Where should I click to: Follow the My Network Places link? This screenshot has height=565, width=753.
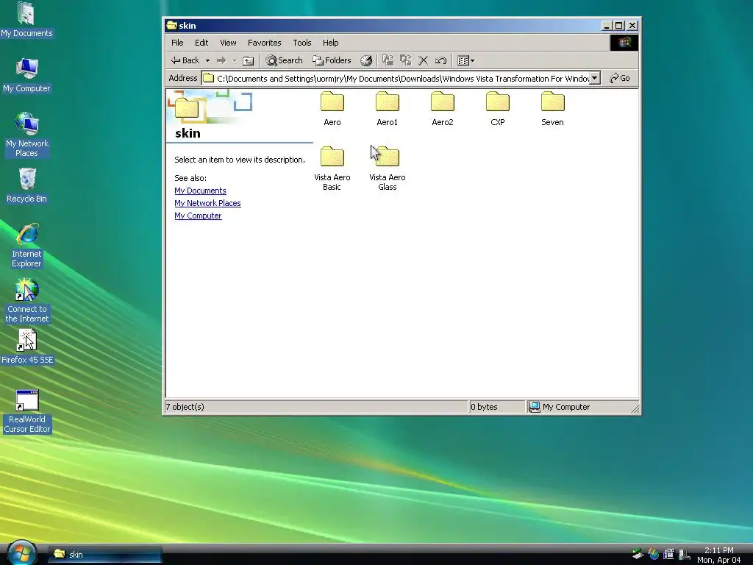click(x=207, y=203)
